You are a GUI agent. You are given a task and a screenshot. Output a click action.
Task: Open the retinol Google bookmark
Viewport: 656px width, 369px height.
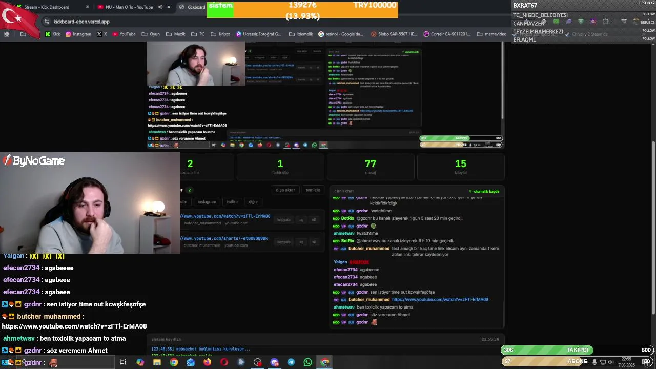click(x=341, y=34)
